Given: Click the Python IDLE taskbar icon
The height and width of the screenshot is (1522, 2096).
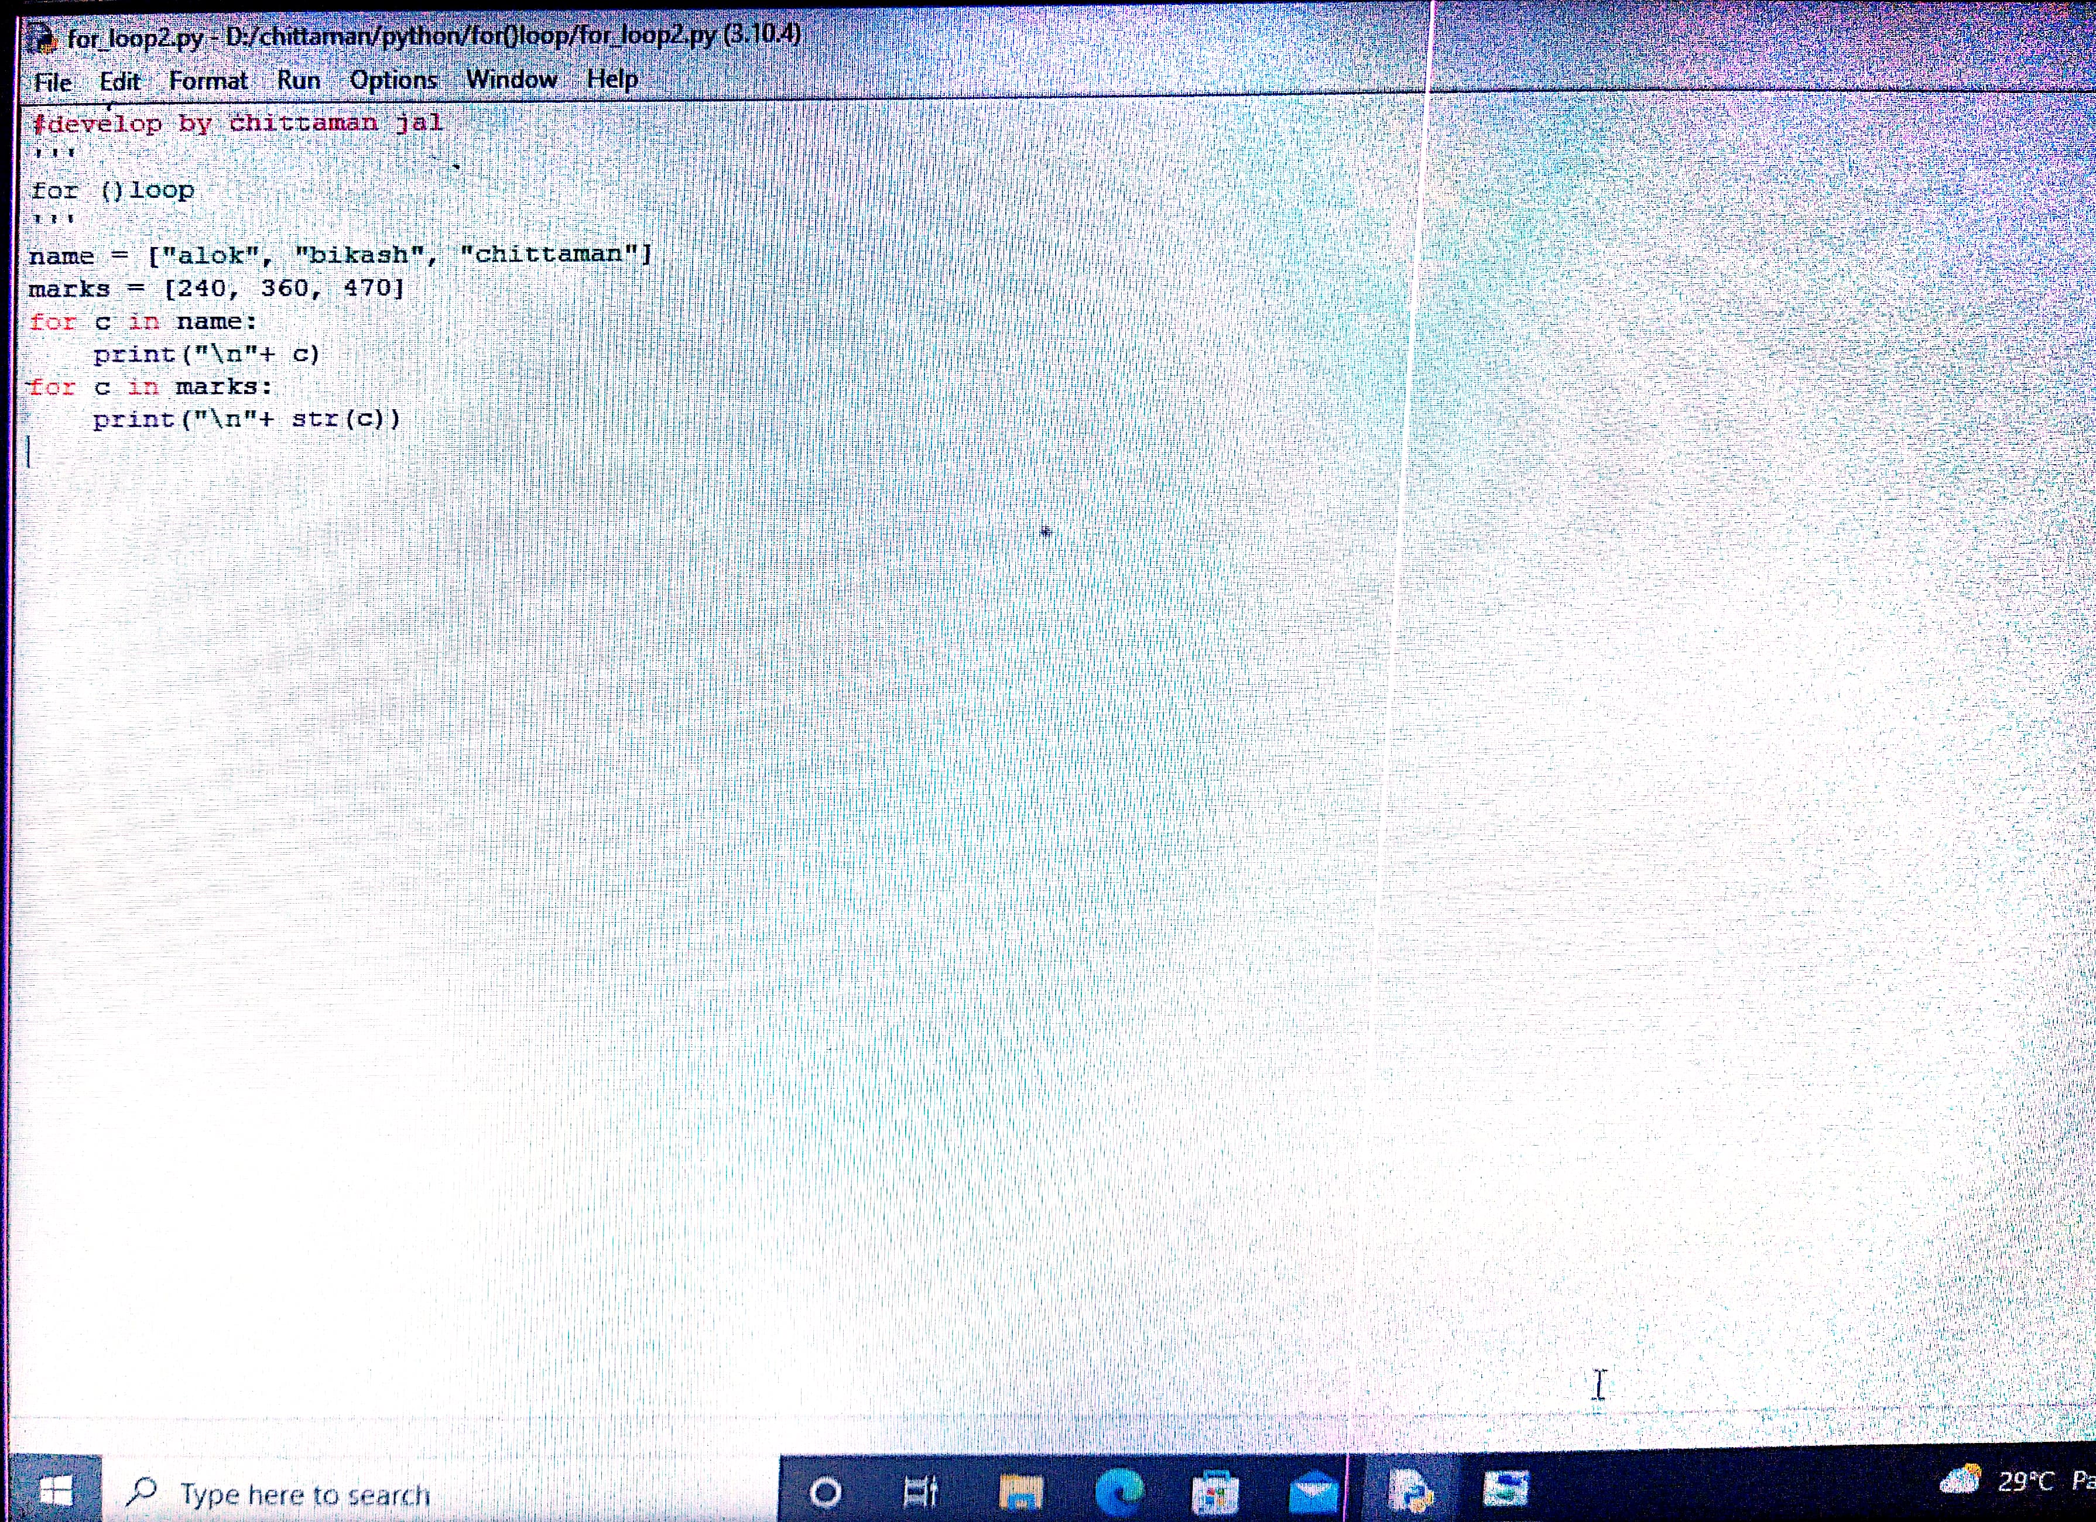Looking at the screenshot, I should click(1410, 1490).
